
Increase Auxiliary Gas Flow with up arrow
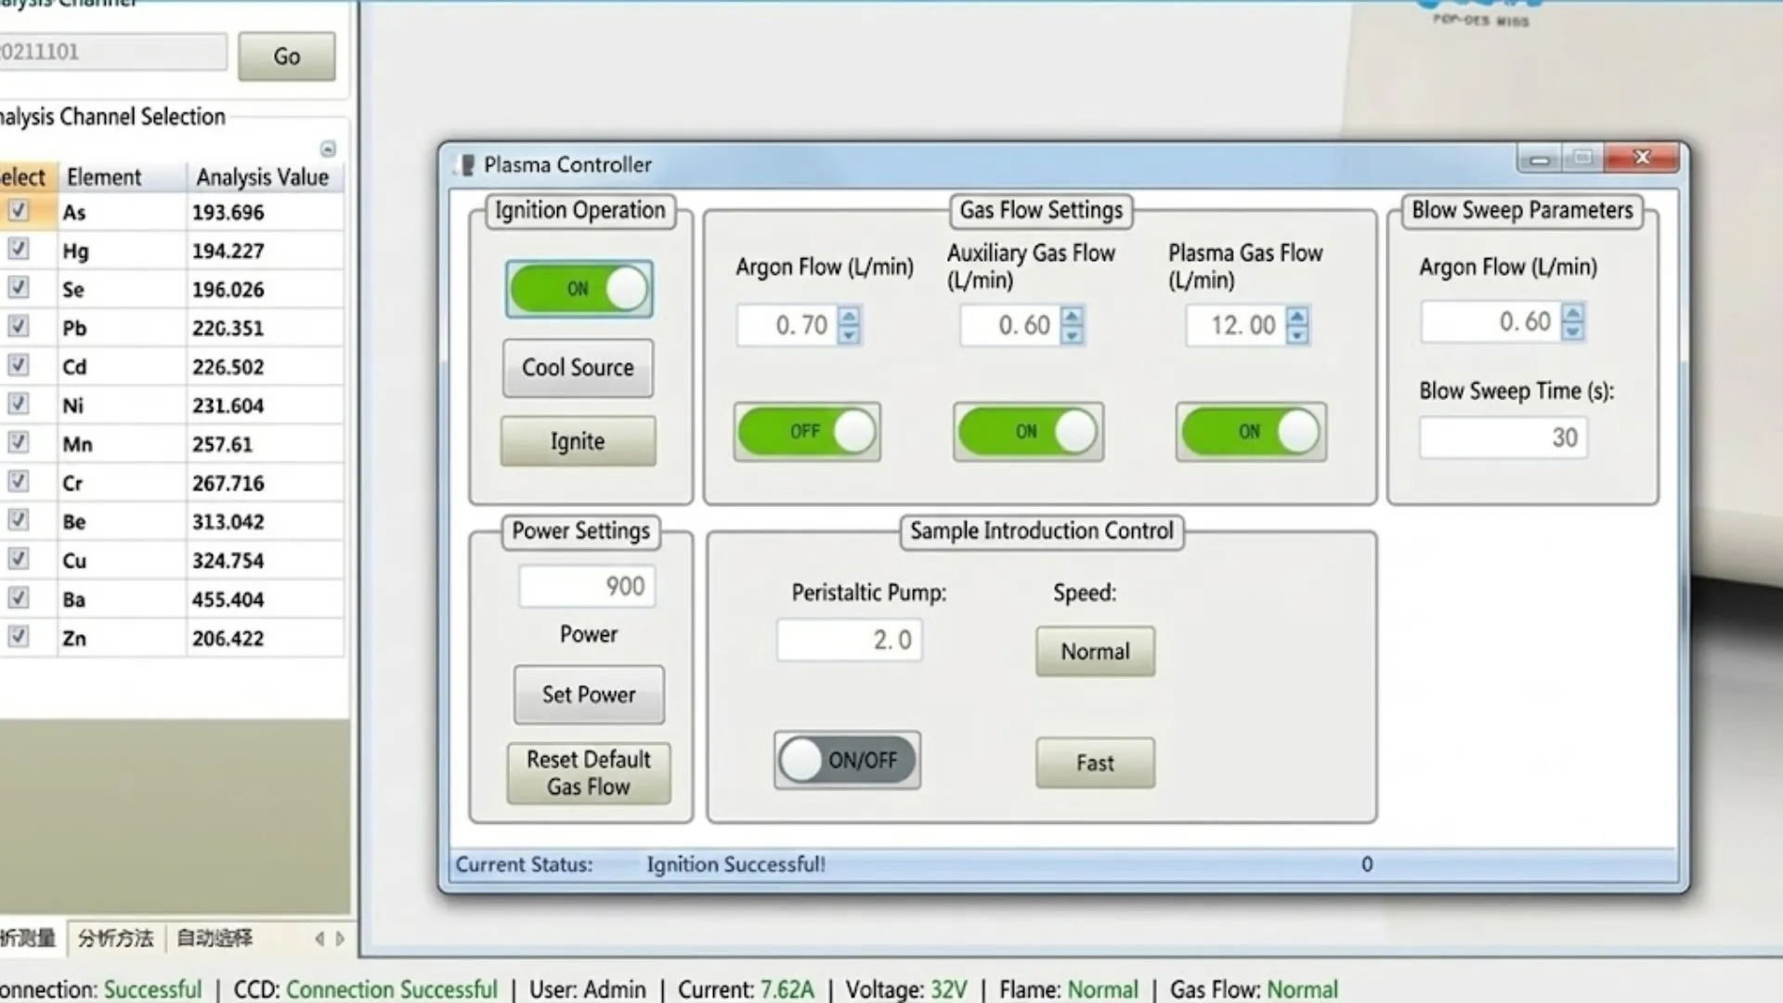[1072, 317]
